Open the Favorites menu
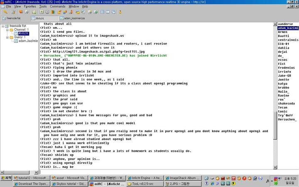 tap(30, 7)
